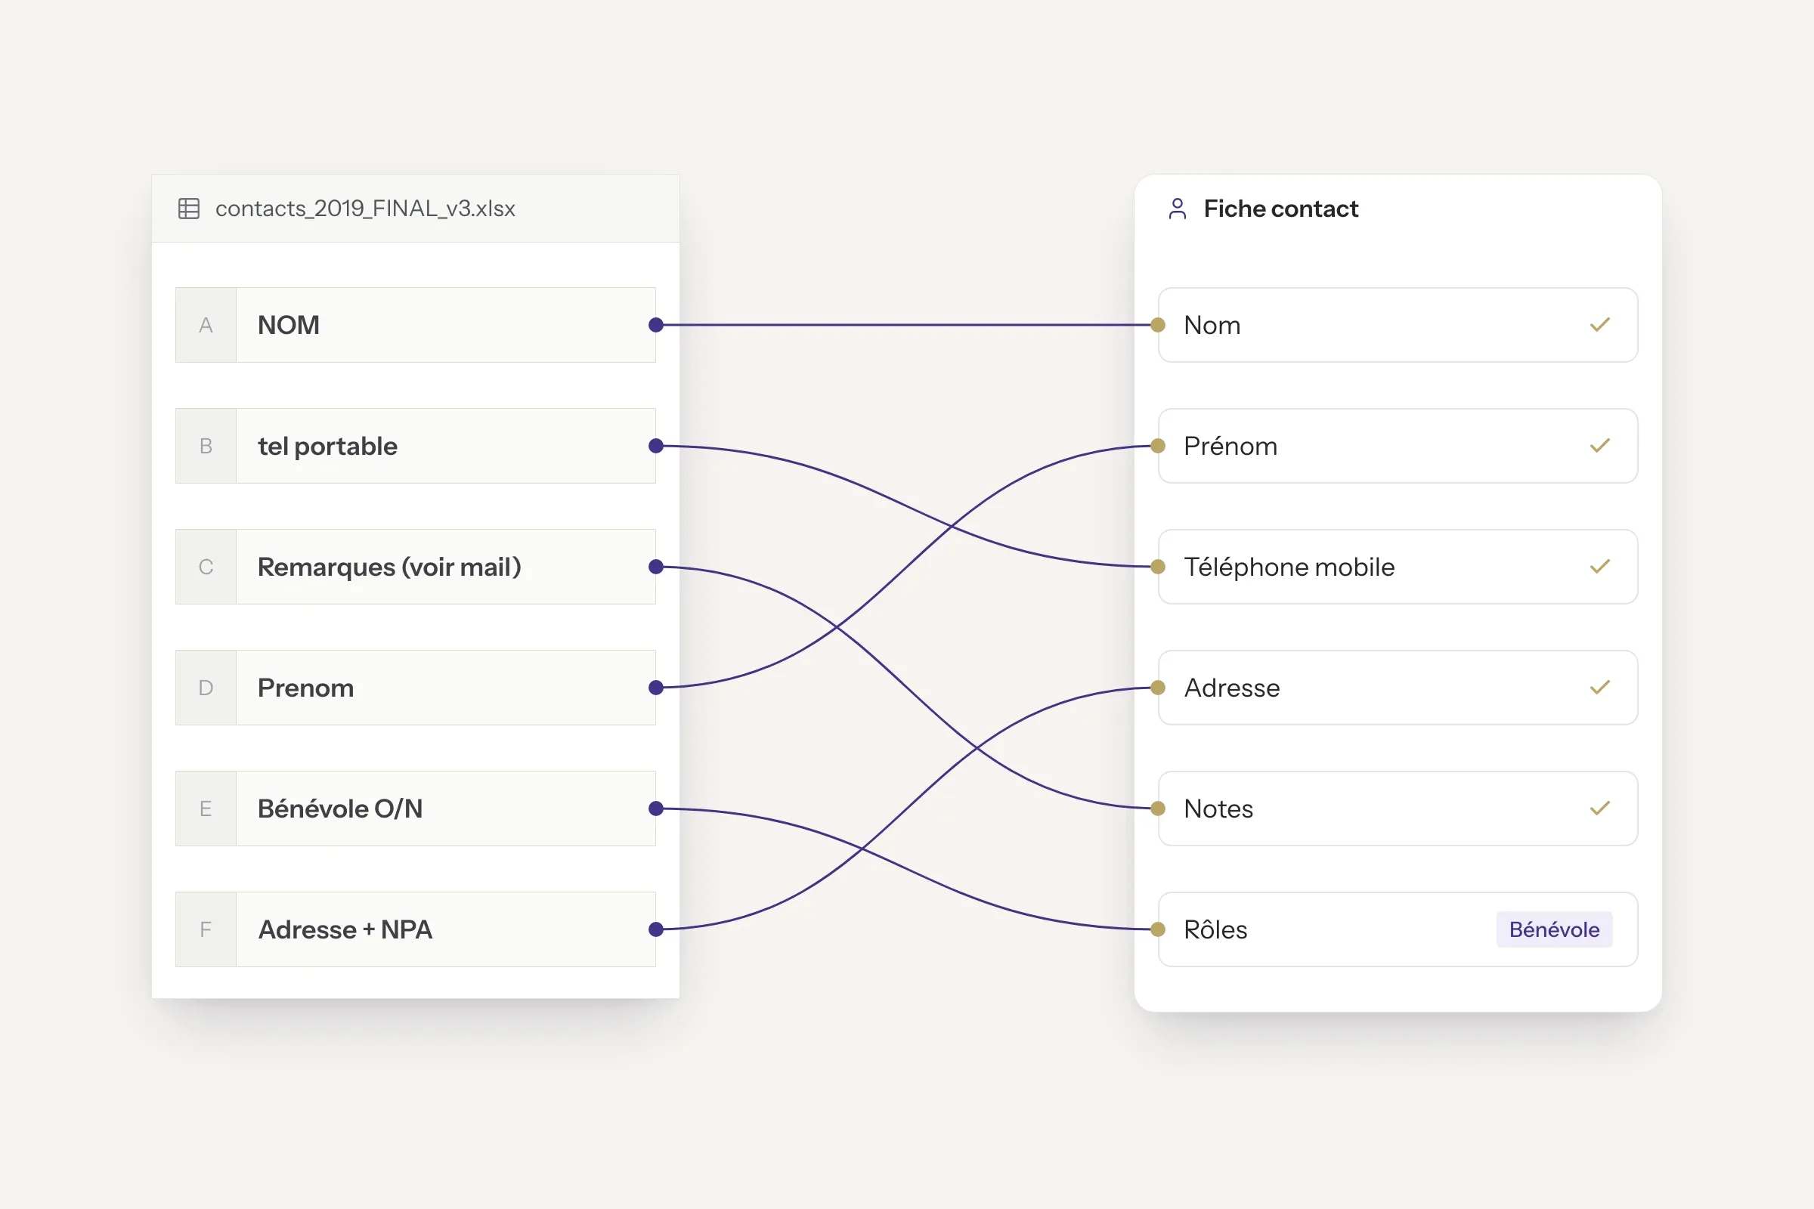Open the Téléphone mobile target field

coord(1398,567)
